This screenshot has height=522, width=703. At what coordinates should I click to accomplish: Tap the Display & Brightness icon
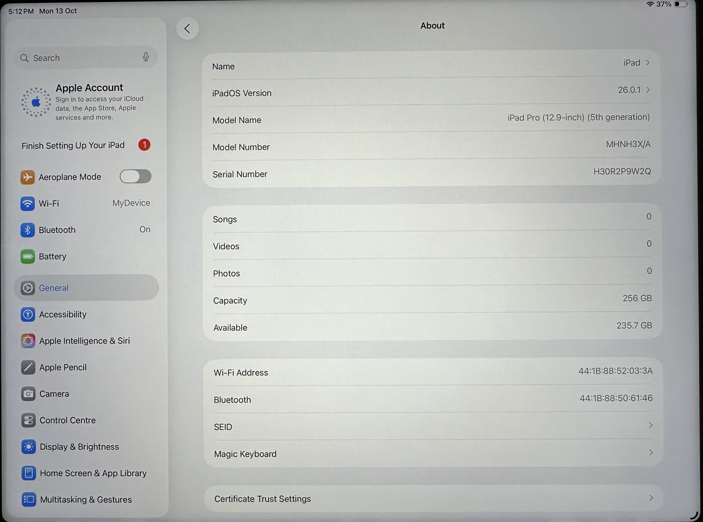pos(29,447)
